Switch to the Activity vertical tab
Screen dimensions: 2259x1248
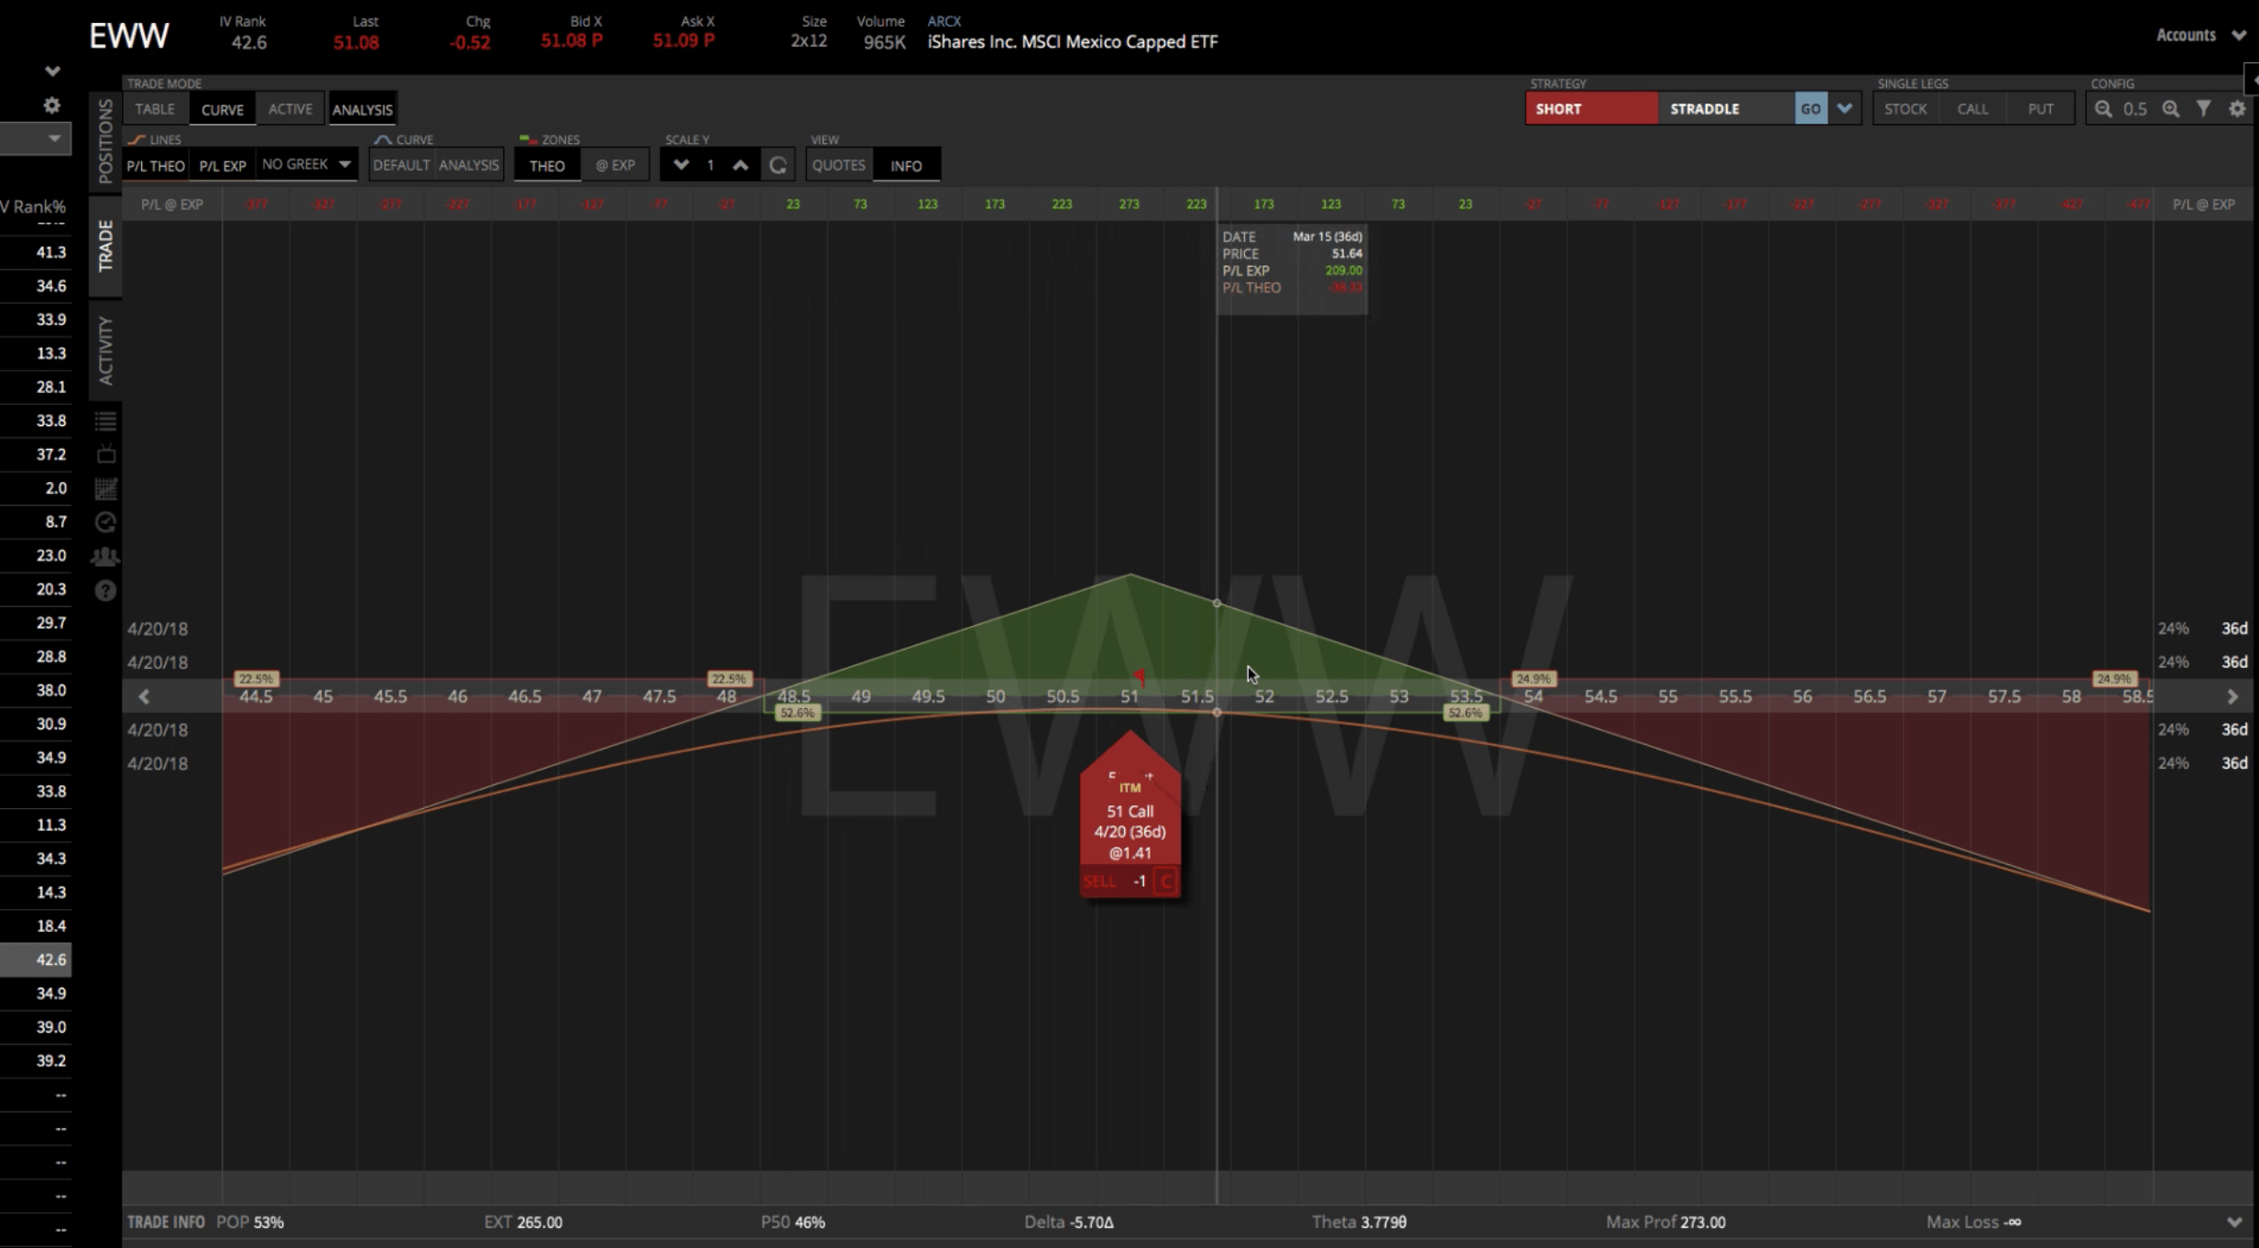pos(105,351)
